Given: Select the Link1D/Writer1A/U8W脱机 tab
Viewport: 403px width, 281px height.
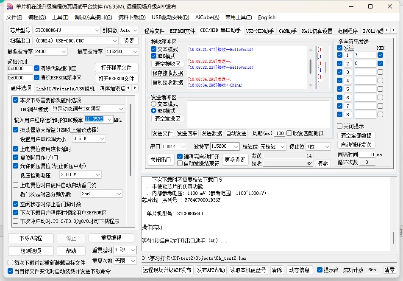Looking at the screenshot, I should point(65,89).
